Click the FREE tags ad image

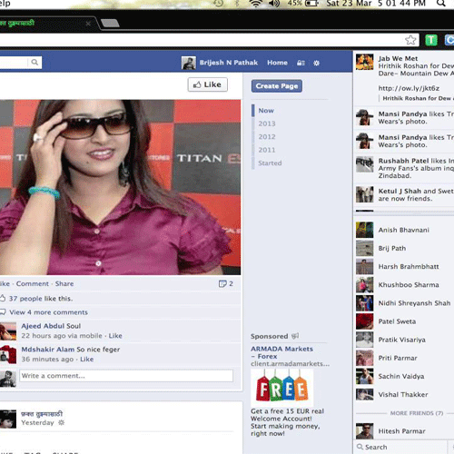point(282,388)
